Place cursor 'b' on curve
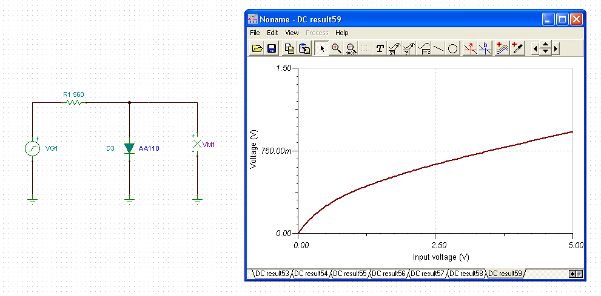This screenshot has height=296, width=601. [485, 48]
